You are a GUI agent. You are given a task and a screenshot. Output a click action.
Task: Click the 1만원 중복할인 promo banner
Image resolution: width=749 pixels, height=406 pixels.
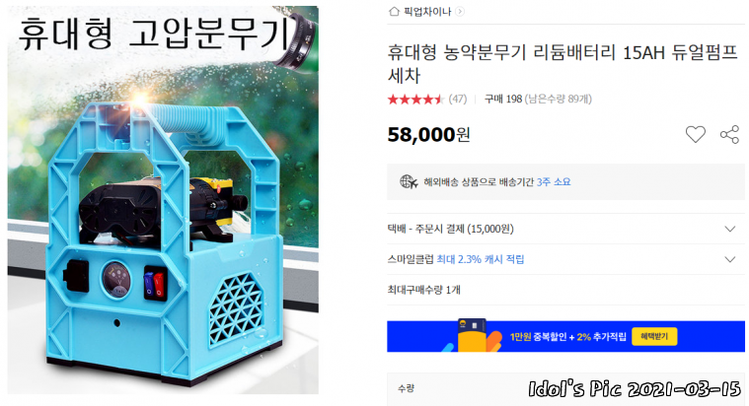click(x=565, y=336)
